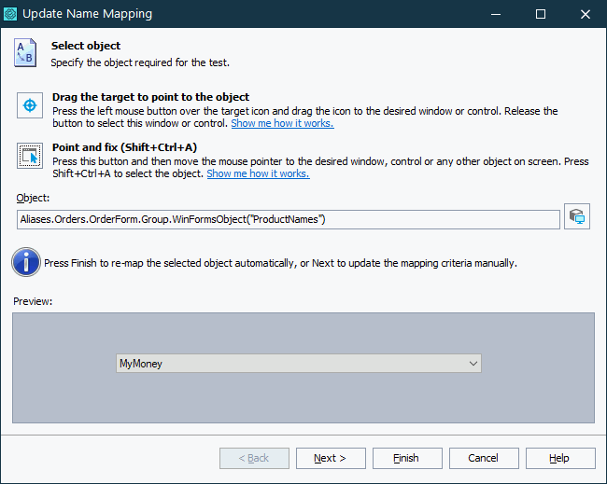
Task: Minimize the Update Name Mapping window
Action: [x=498, y=14]
